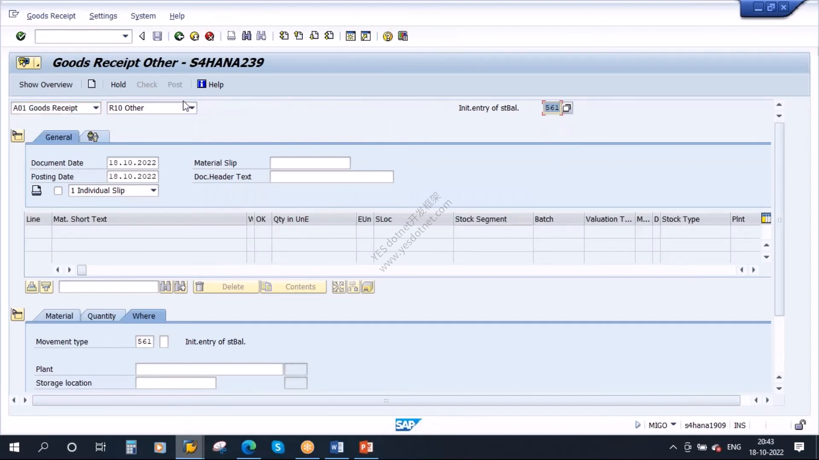
Task: Click the Check button
Action: [147, 84]
